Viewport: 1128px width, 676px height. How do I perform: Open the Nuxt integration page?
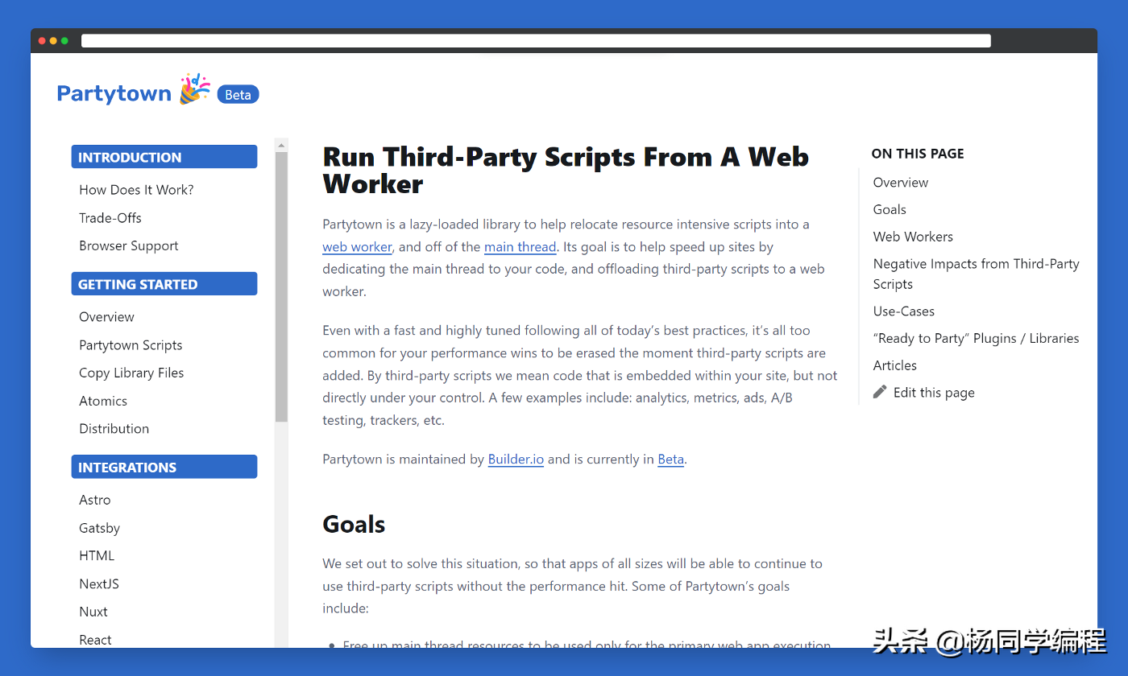pyautogui.click(x=93, y=612)
